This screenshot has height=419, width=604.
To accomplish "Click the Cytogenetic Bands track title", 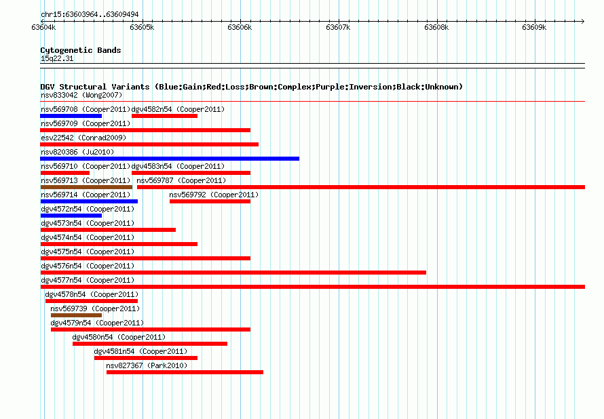I will click(x=81, y=50).
